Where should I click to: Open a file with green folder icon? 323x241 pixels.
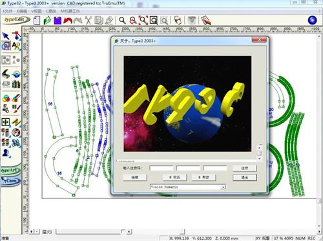[x=47, y=21]
